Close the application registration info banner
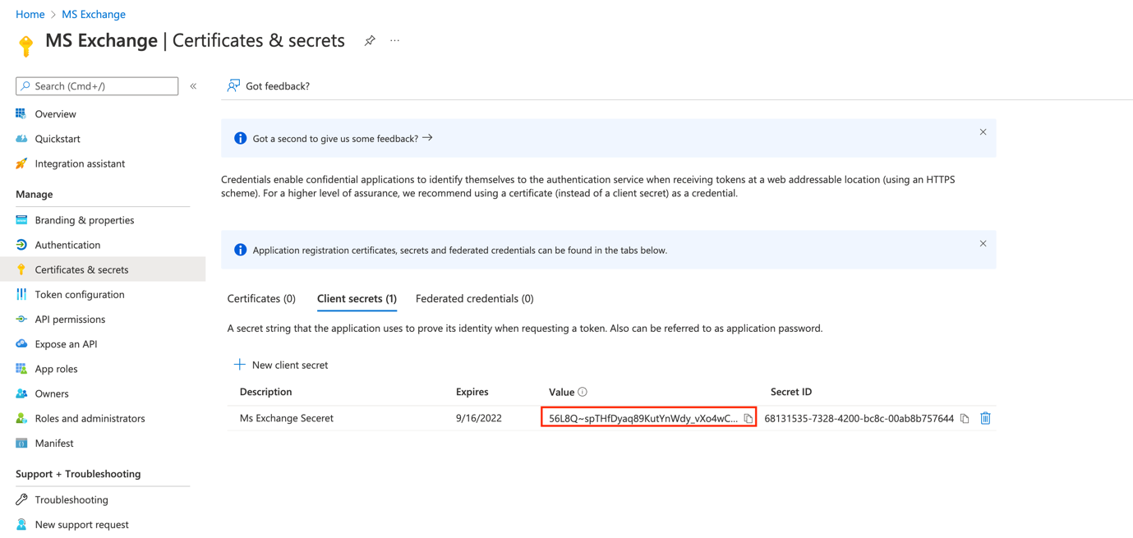The width and height of the screenshot is (1133, 538). click(983, 244)
